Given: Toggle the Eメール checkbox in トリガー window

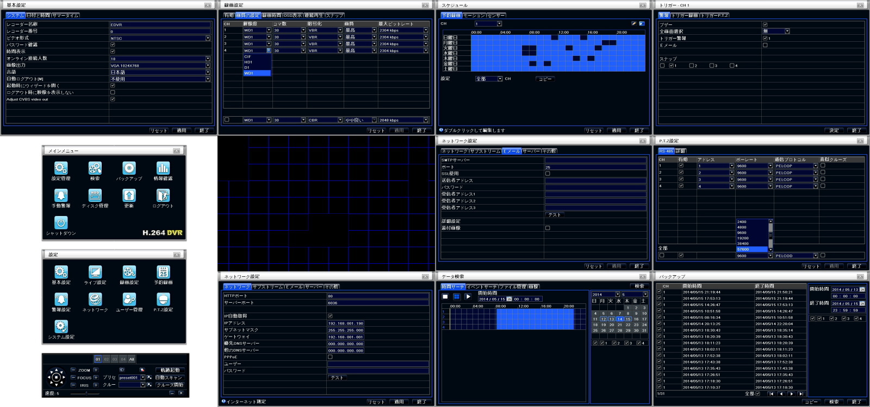Looking at the screenshot, I should [765, 45].
